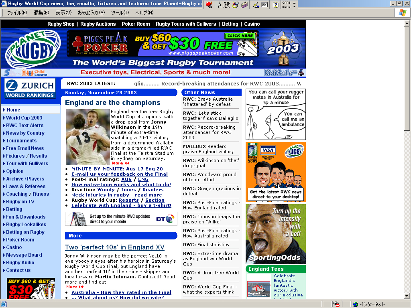Click the red IME input method icon
Screen dimensions: 411x308
tap(209, 5)
